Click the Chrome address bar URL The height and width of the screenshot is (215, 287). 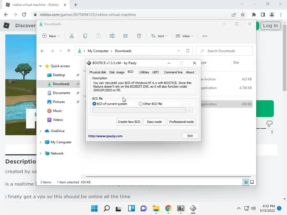pos(88,15)
